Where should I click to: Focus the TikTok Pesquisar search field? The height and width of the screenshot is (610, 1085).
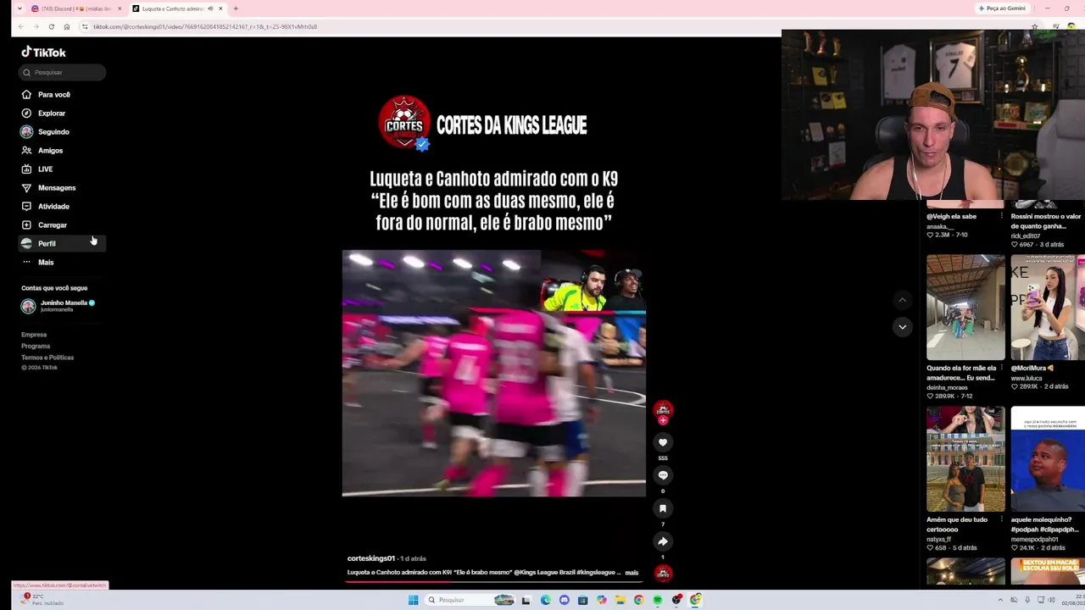(x=62, y=72)
